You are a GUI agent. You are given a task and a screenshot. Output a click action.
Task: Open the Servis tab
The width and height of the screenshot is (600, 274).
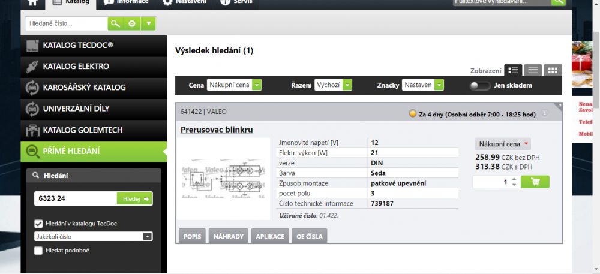tap(236, 3)
